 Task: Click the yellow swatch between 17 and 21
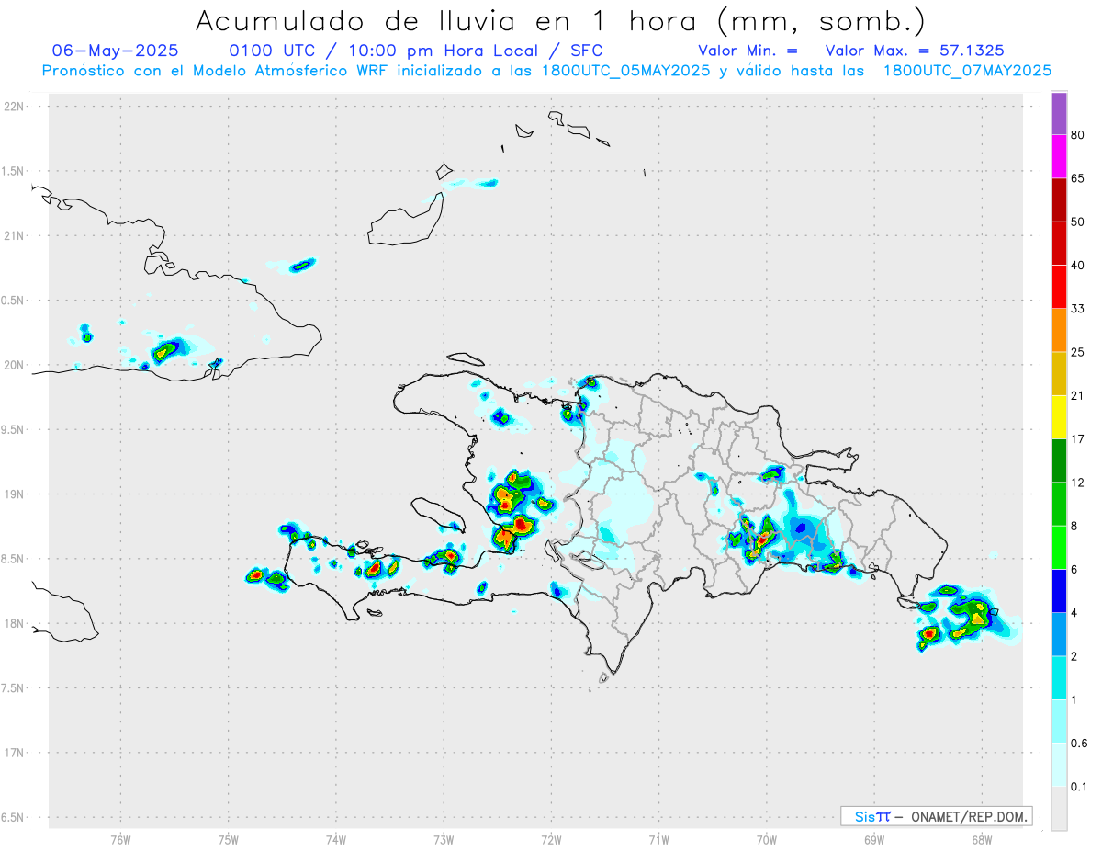click(x=1059, y=417)
